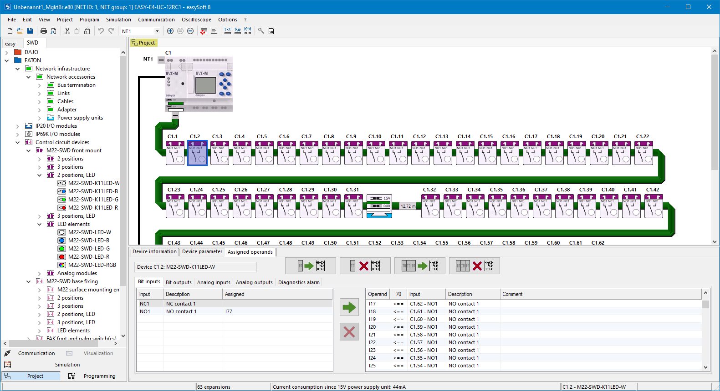Copy using the toolbar copy icon
Viewport: 720px width, 391px height.
[77, 31]
